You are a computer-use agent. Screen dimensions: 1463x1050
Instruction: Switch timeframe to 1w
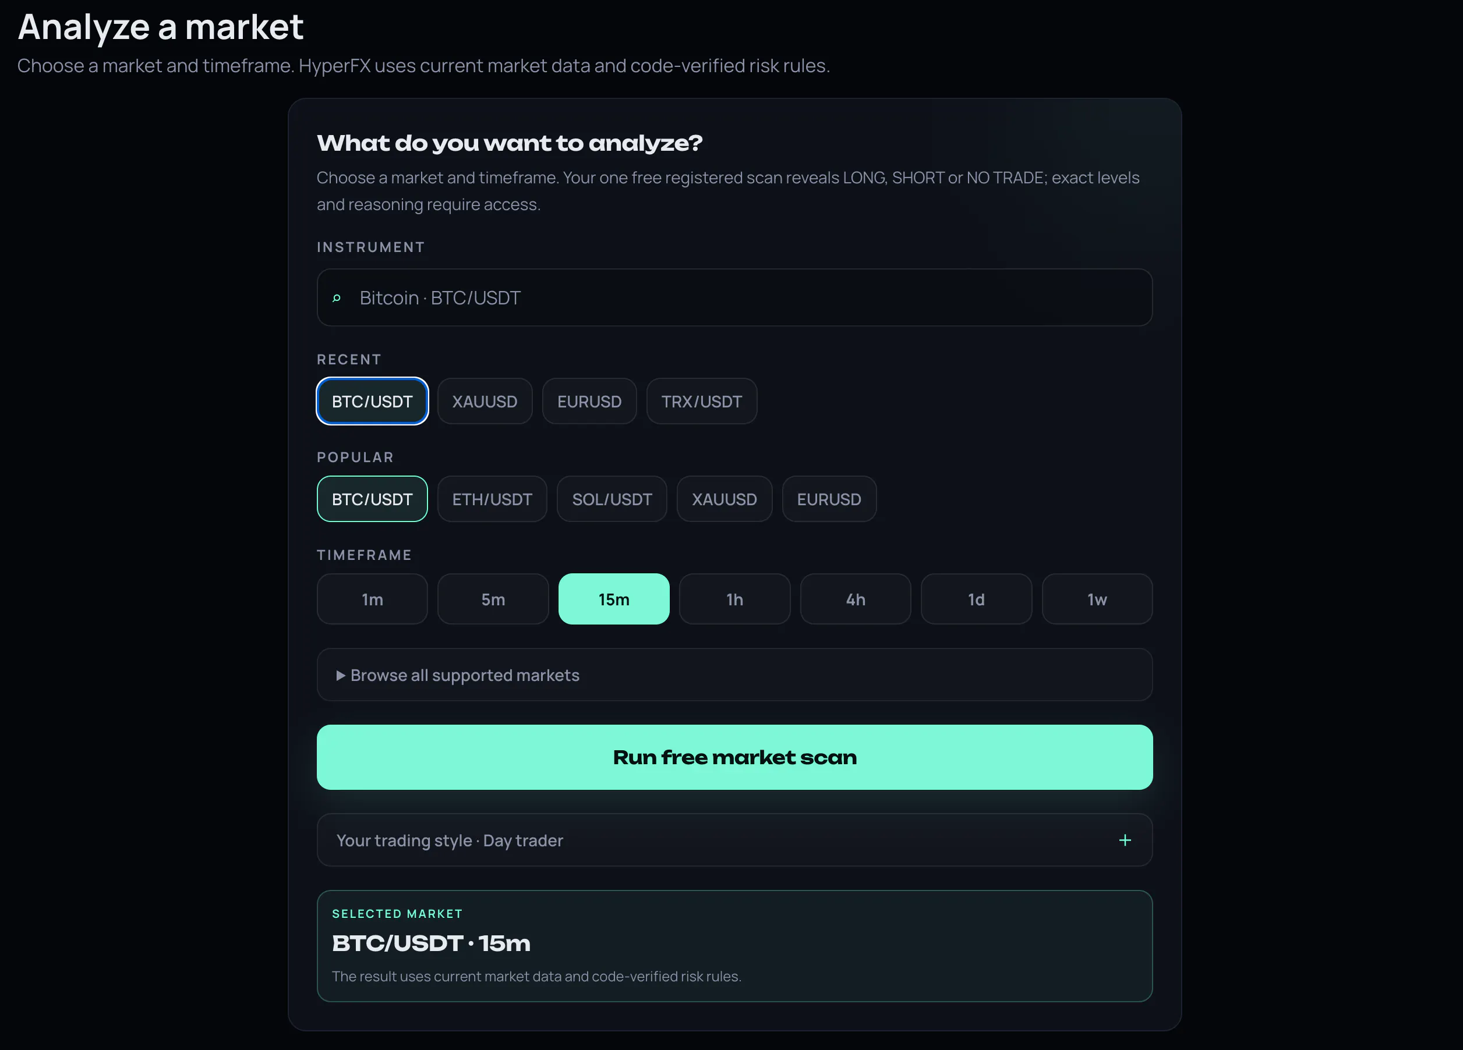click(x=1097, y=599)
